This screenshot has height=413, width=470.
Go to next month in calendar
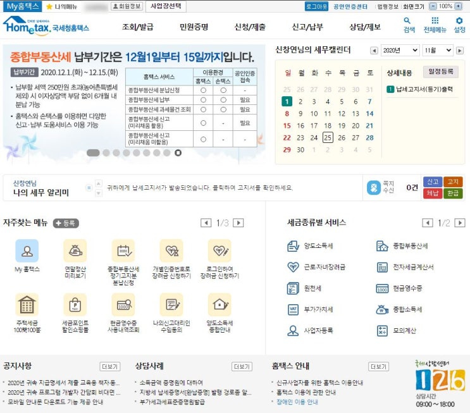(460, 51)
